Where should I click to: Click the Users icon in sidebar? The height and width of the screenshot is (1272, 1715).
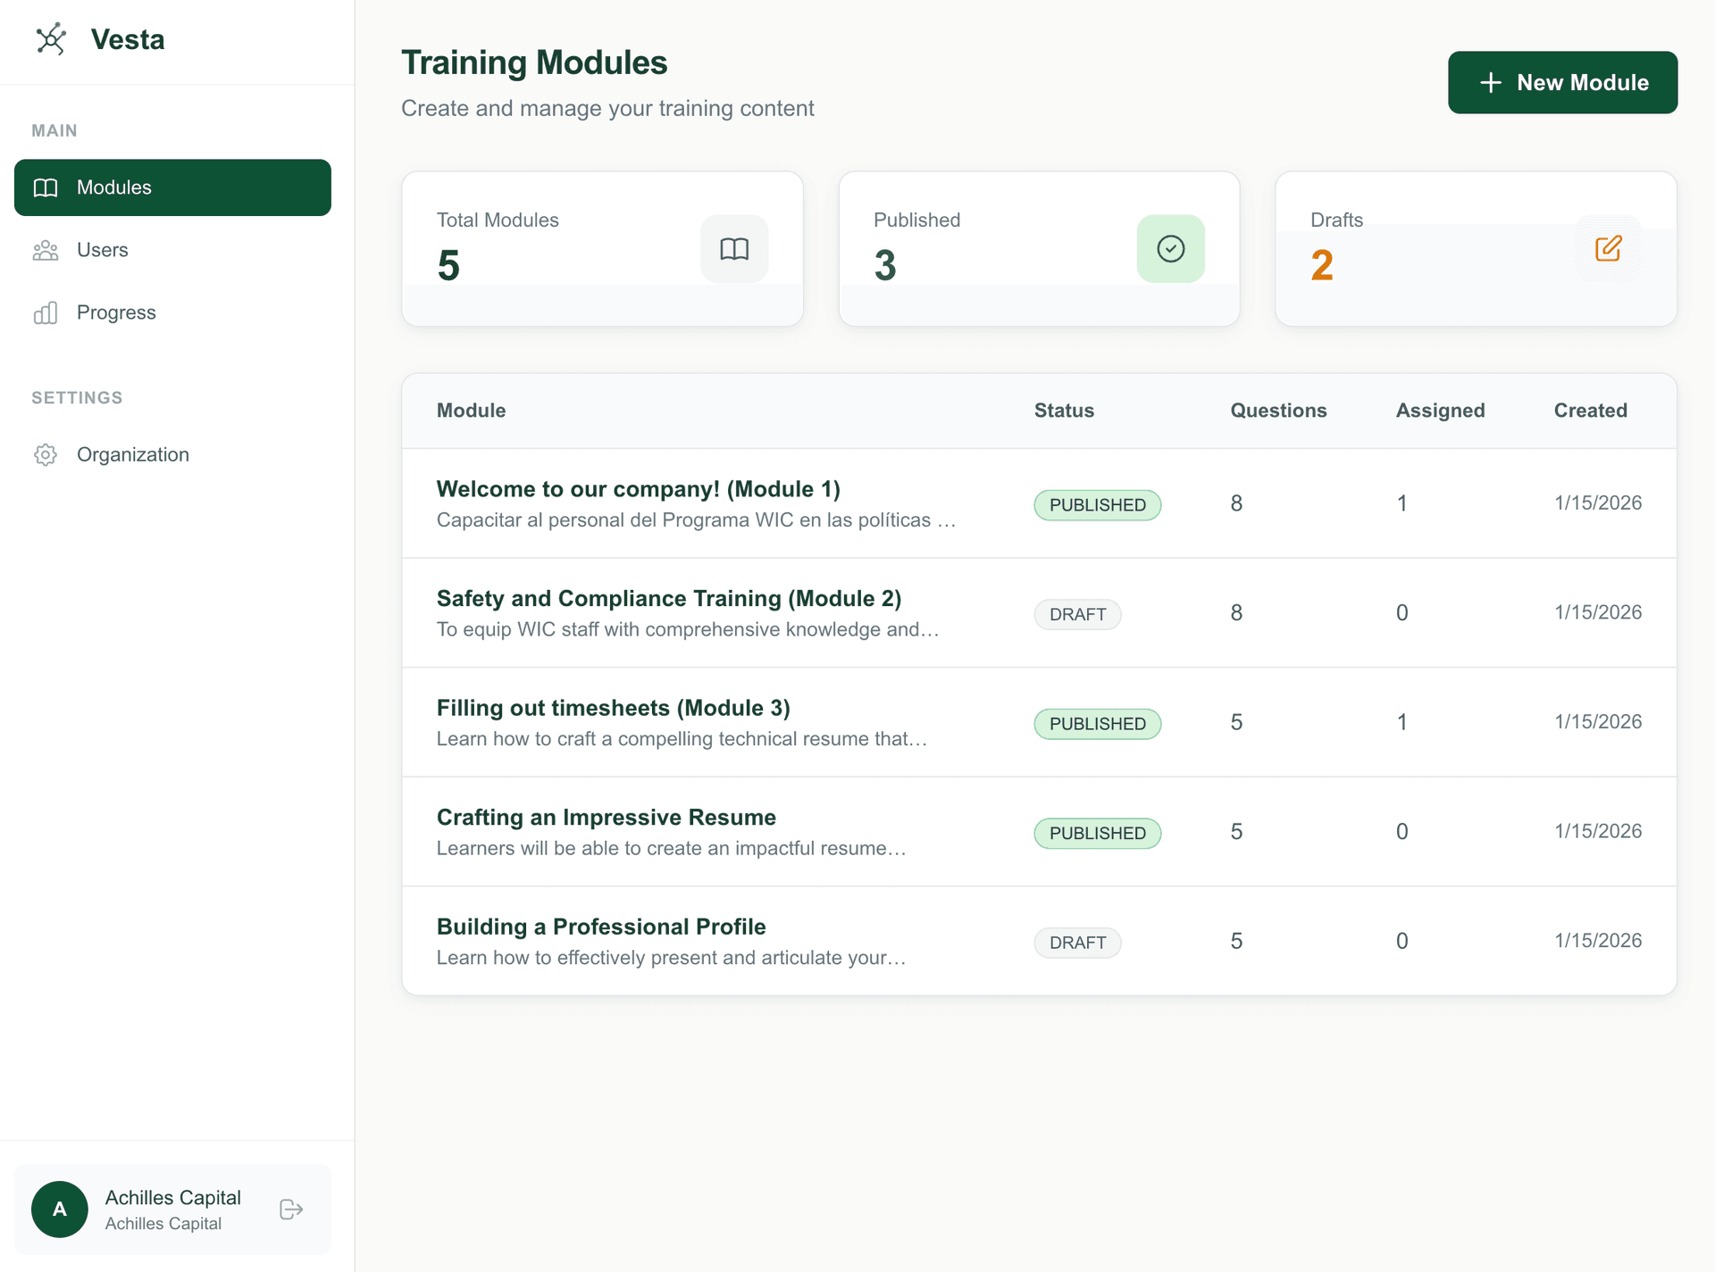pos(46,250)
